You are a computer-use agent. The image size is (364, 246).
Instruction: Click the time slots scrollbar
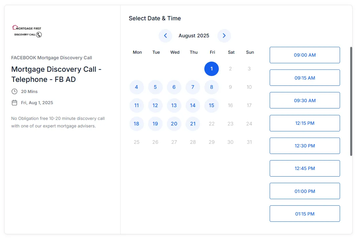(x=351, y=102)
